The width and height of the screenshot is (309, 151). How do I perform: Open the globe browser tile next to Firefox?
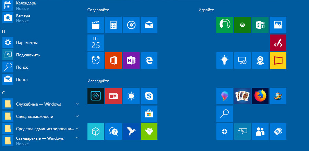[278, 96]
